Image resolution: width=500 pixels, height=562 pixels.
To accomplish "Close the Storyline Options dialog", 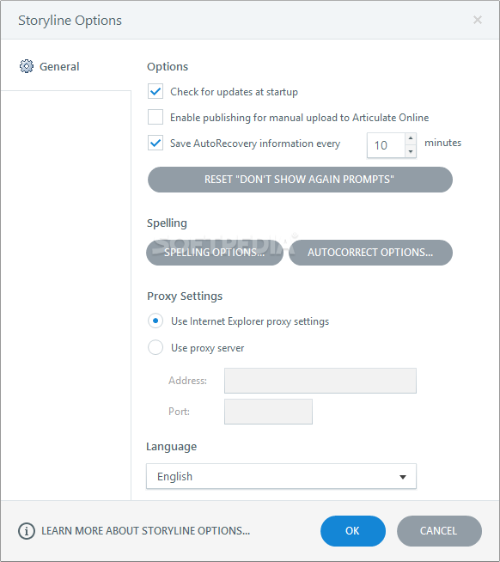I will tap(478, 20).
